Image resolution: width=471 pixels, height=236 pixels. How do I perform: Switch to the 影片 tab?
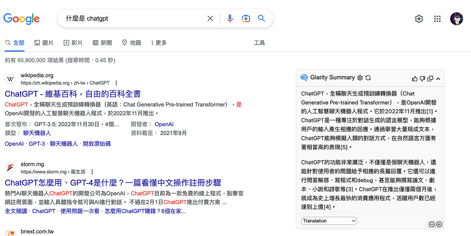click(73, 43)
